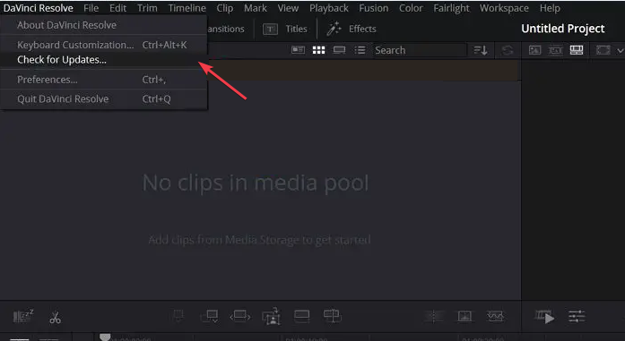The image size is (625, 341).
Task: Click the Titles icon
Action: 270,29
